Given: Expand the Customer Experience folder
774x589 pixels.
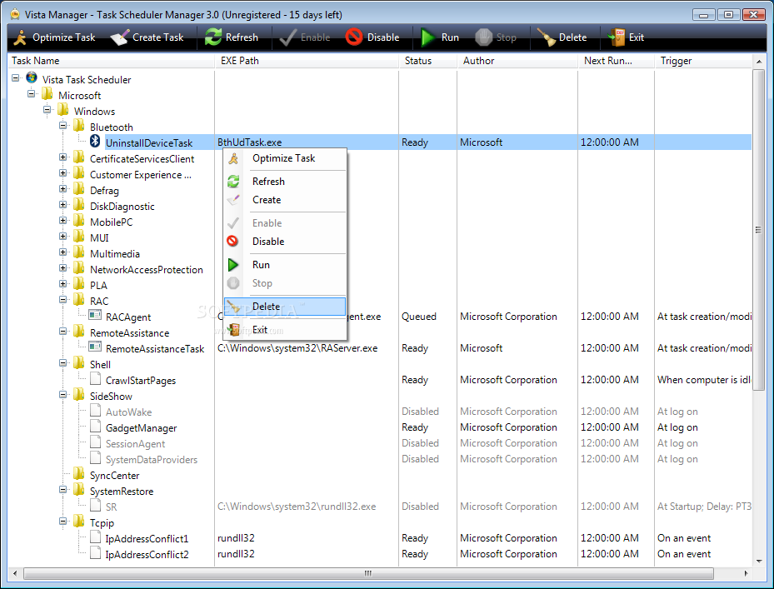Looking at the screenshot, I should click(63, 172).
